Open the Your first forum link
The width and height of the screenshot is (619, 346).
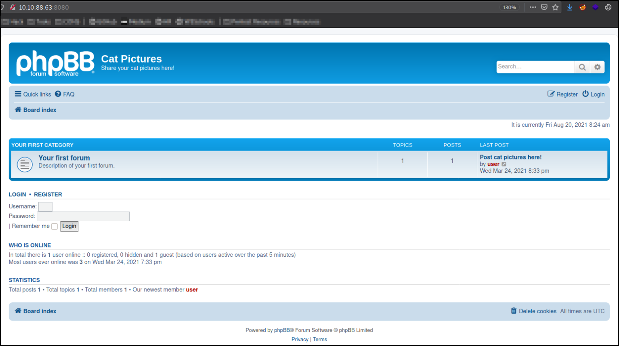tap(64, 158)
